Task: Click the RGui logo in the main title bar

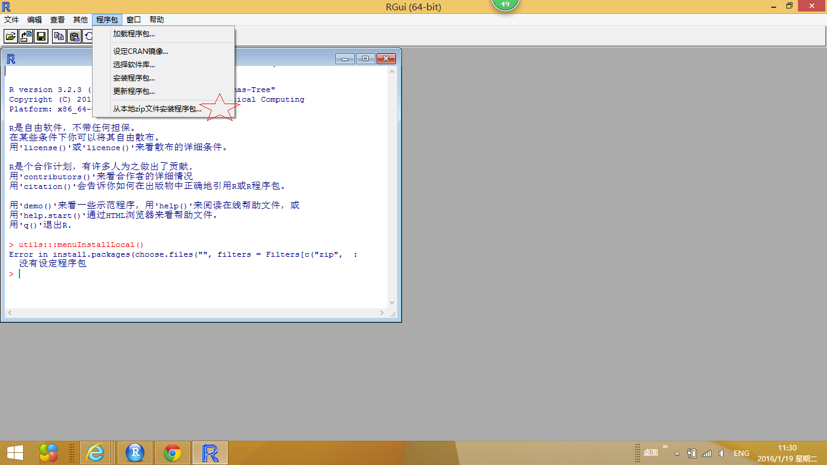Action: click(7, 7)
